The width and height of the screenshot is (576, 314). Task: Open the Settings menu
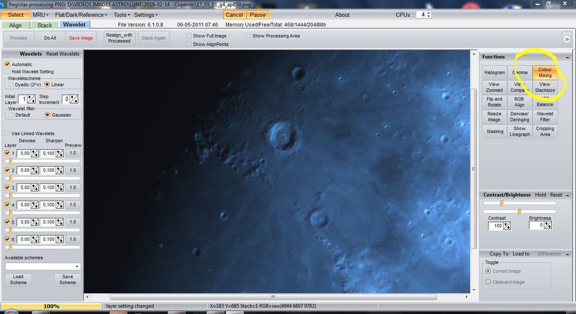pyautogui.click(x=146, y=15)
